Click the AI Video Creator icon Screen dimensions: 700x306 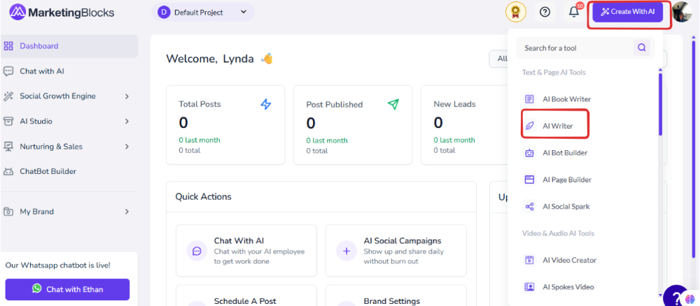529,260
